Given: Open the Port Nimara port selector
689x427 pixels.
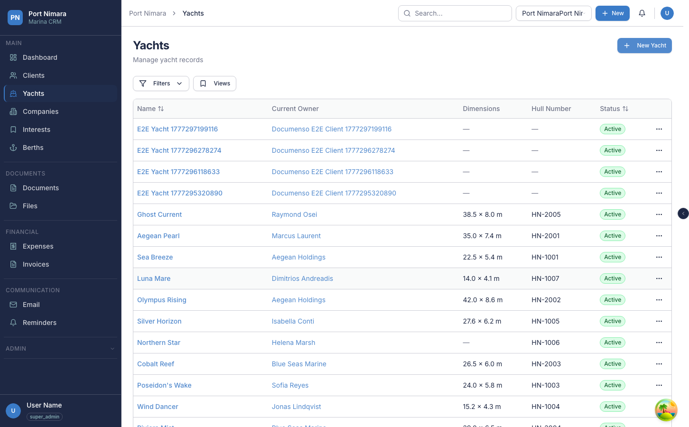Looking at the screenshot, I should 553,13.
